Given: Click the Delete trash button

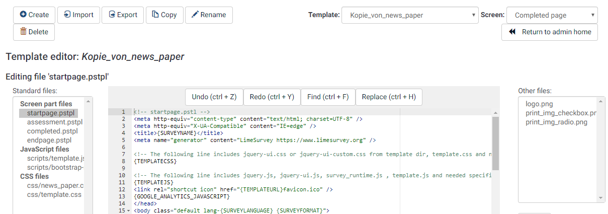Looking at the screenshot, I should click(34, 32).
